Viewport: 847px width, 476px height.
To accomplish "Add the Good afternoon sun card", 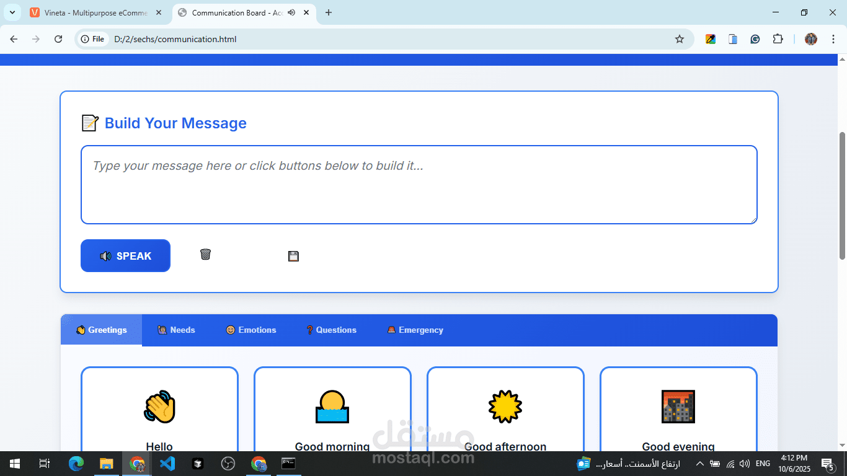I will pos(505,410).
